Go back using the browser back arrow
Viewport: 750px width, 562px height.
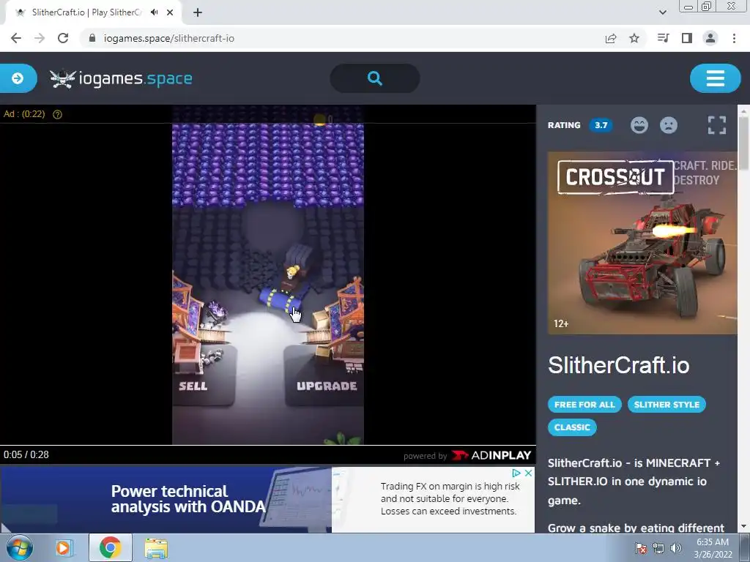pos(16,38)
